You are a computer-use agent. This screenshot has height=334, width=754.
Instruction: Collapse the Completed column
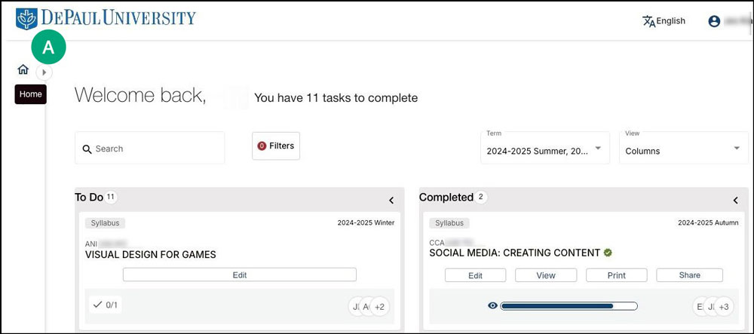[735, 201]
